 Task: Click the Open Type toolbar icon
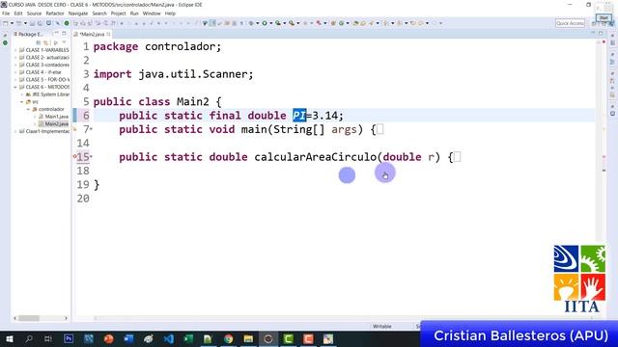pyautogui.click(x=355, y=23)
